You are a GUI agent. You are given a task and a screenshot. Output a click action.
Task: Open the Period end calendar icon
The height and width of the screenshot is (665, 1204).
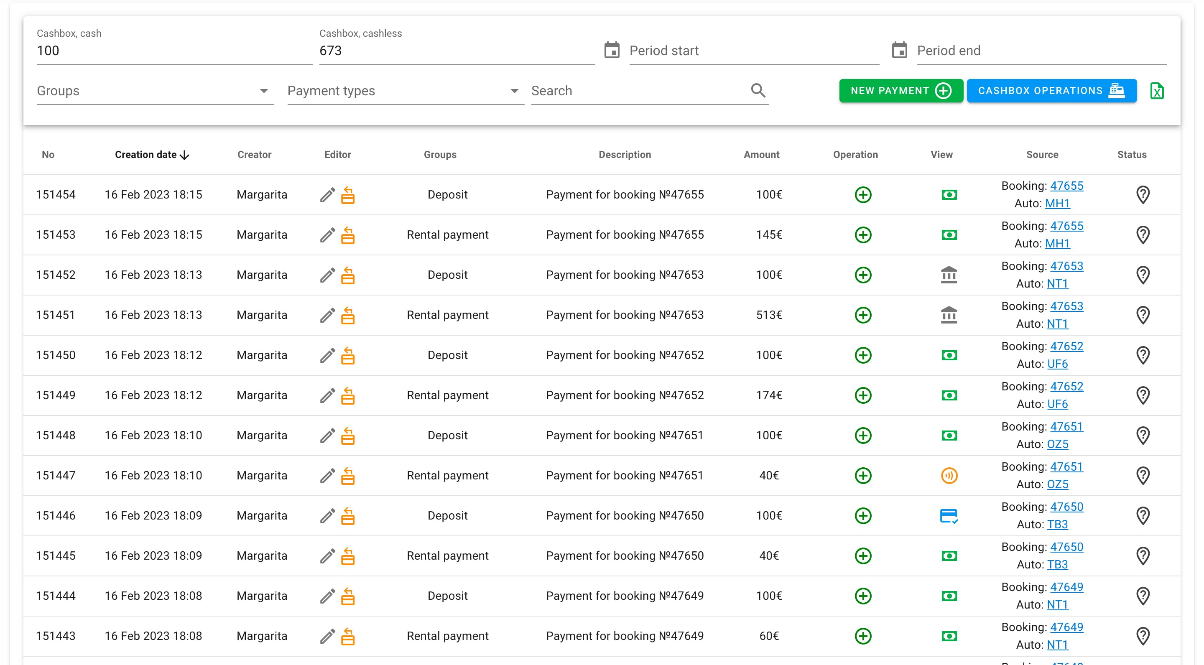point(899,50)
